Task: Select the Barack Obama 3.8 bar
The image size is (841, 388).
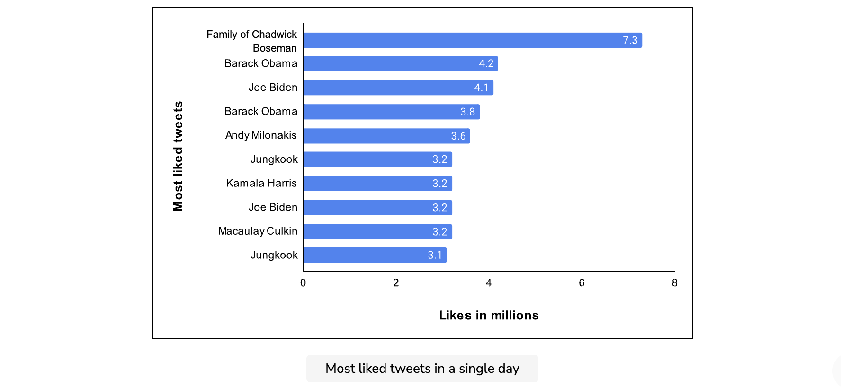Action: pos(392,112)
